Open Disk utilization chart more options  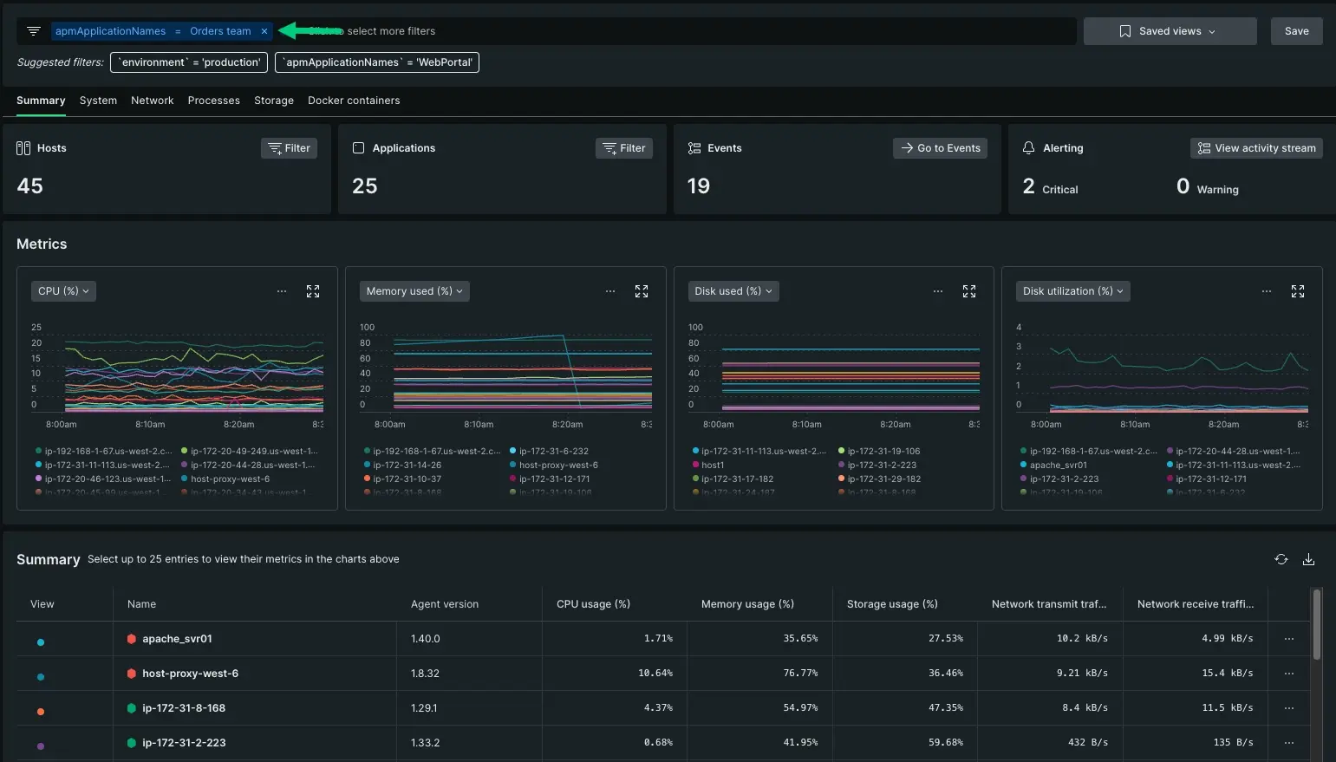(x=1267, y=291)
